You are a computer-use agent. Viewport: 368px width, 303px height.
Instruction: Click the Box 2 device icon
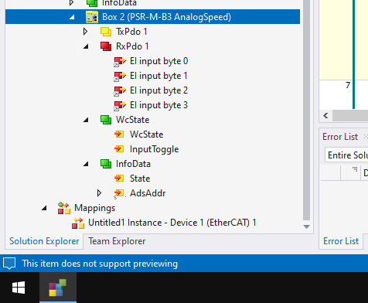click(x=92, y=17)
